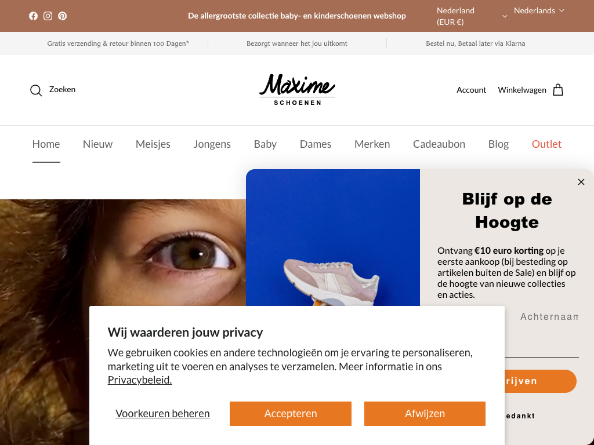Viewport: 594px width, 445px height.
Task: Decline cookies with Afwijzen button
Action: pyautogui.click(x=425, y=414)
